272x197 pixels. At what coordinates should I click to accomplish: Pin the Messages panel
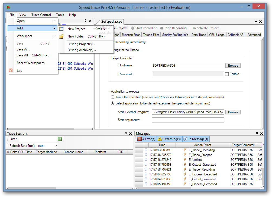(x=257, y=133)
